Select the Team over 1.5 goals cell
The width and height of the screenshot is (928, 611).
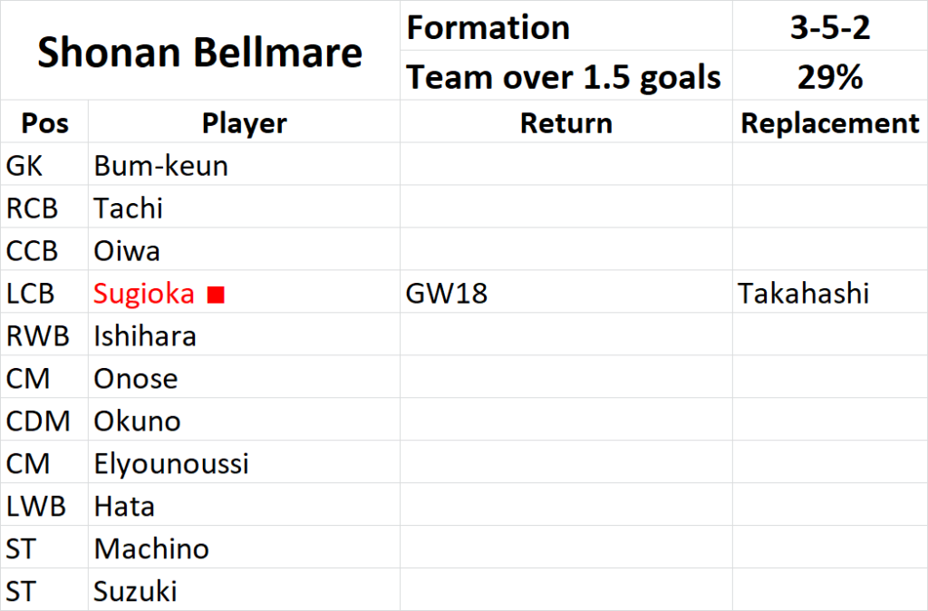click(x=566, y=75)
